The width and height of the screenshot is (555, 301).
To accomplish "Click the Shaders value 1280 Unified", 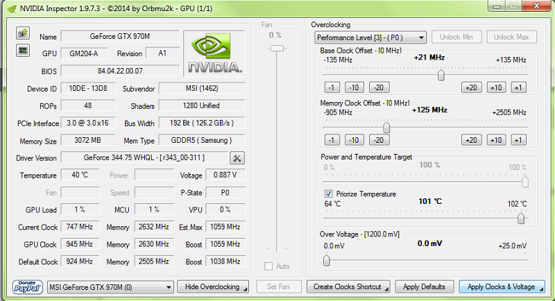I will [202, 105].
